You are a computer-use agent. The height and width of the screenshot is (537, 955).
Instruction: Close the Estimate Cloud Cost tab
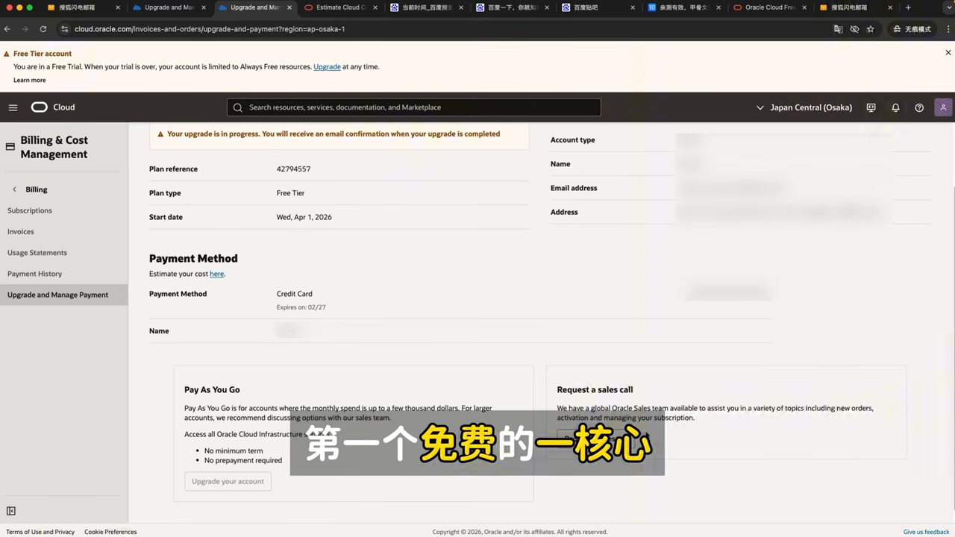[375, 7]
